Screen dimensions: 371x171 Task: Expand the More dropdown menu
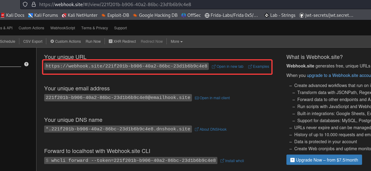[177, 42]
